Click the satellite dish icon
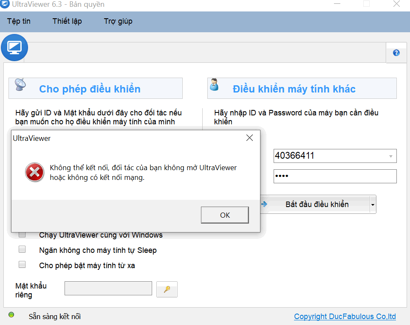 (x=20, y=84)
